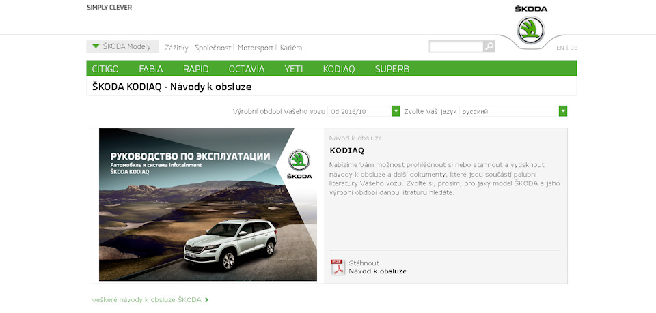This screenshot has width=656, height=313.
Task: Open the Motorsport menu link
Action: tap(256, 48)
